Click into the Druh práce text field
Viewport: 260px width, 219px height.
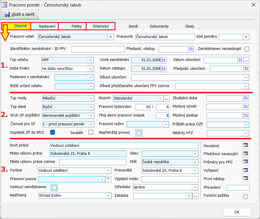pyautogui.click(x=124, y=146)
